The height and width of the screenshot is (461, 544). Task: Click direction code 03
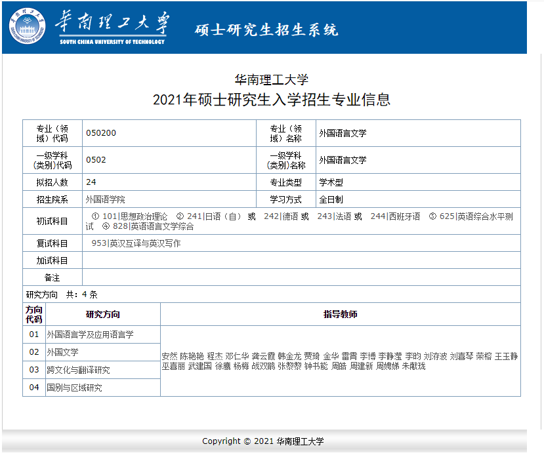34,370
